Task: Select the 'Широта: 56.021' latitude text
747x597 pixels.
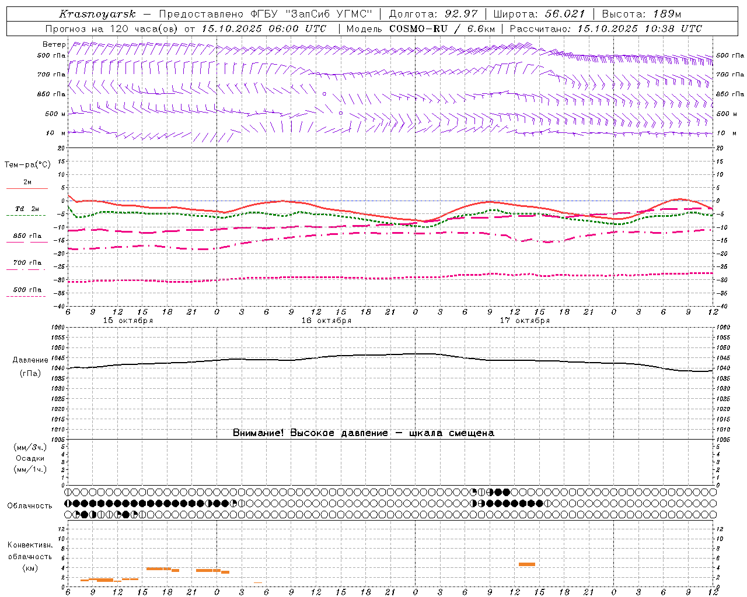Action: pos(539,14)
